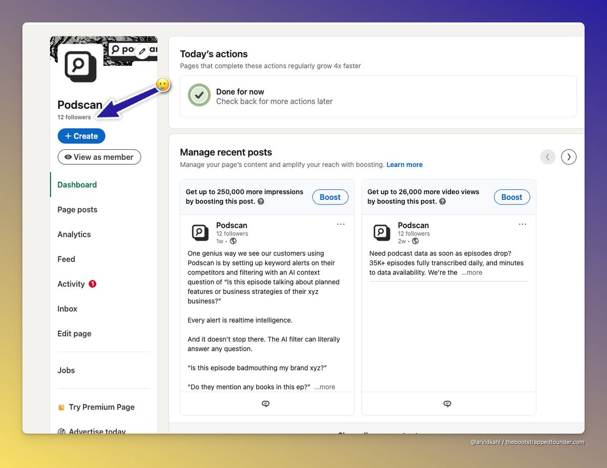Screen dimensions: 607x468
Task: Go to previous posts with left arrow
Action: click(x=548, y=157)
